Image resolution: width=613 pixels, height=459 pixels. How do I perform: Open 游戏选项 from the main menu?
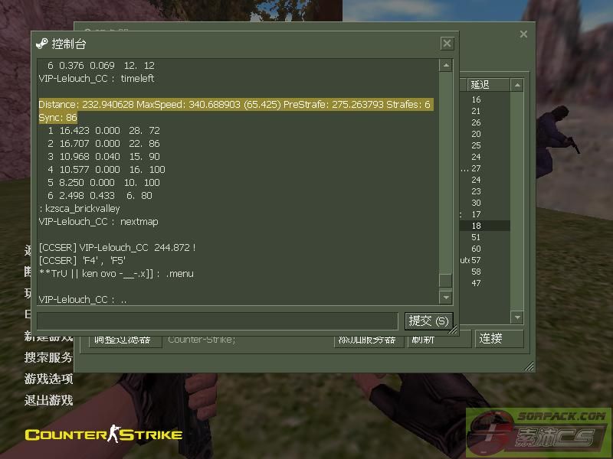click(48, 379)
